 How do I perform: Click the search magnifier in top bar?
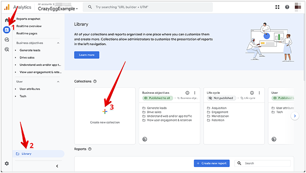click(90, 7)
